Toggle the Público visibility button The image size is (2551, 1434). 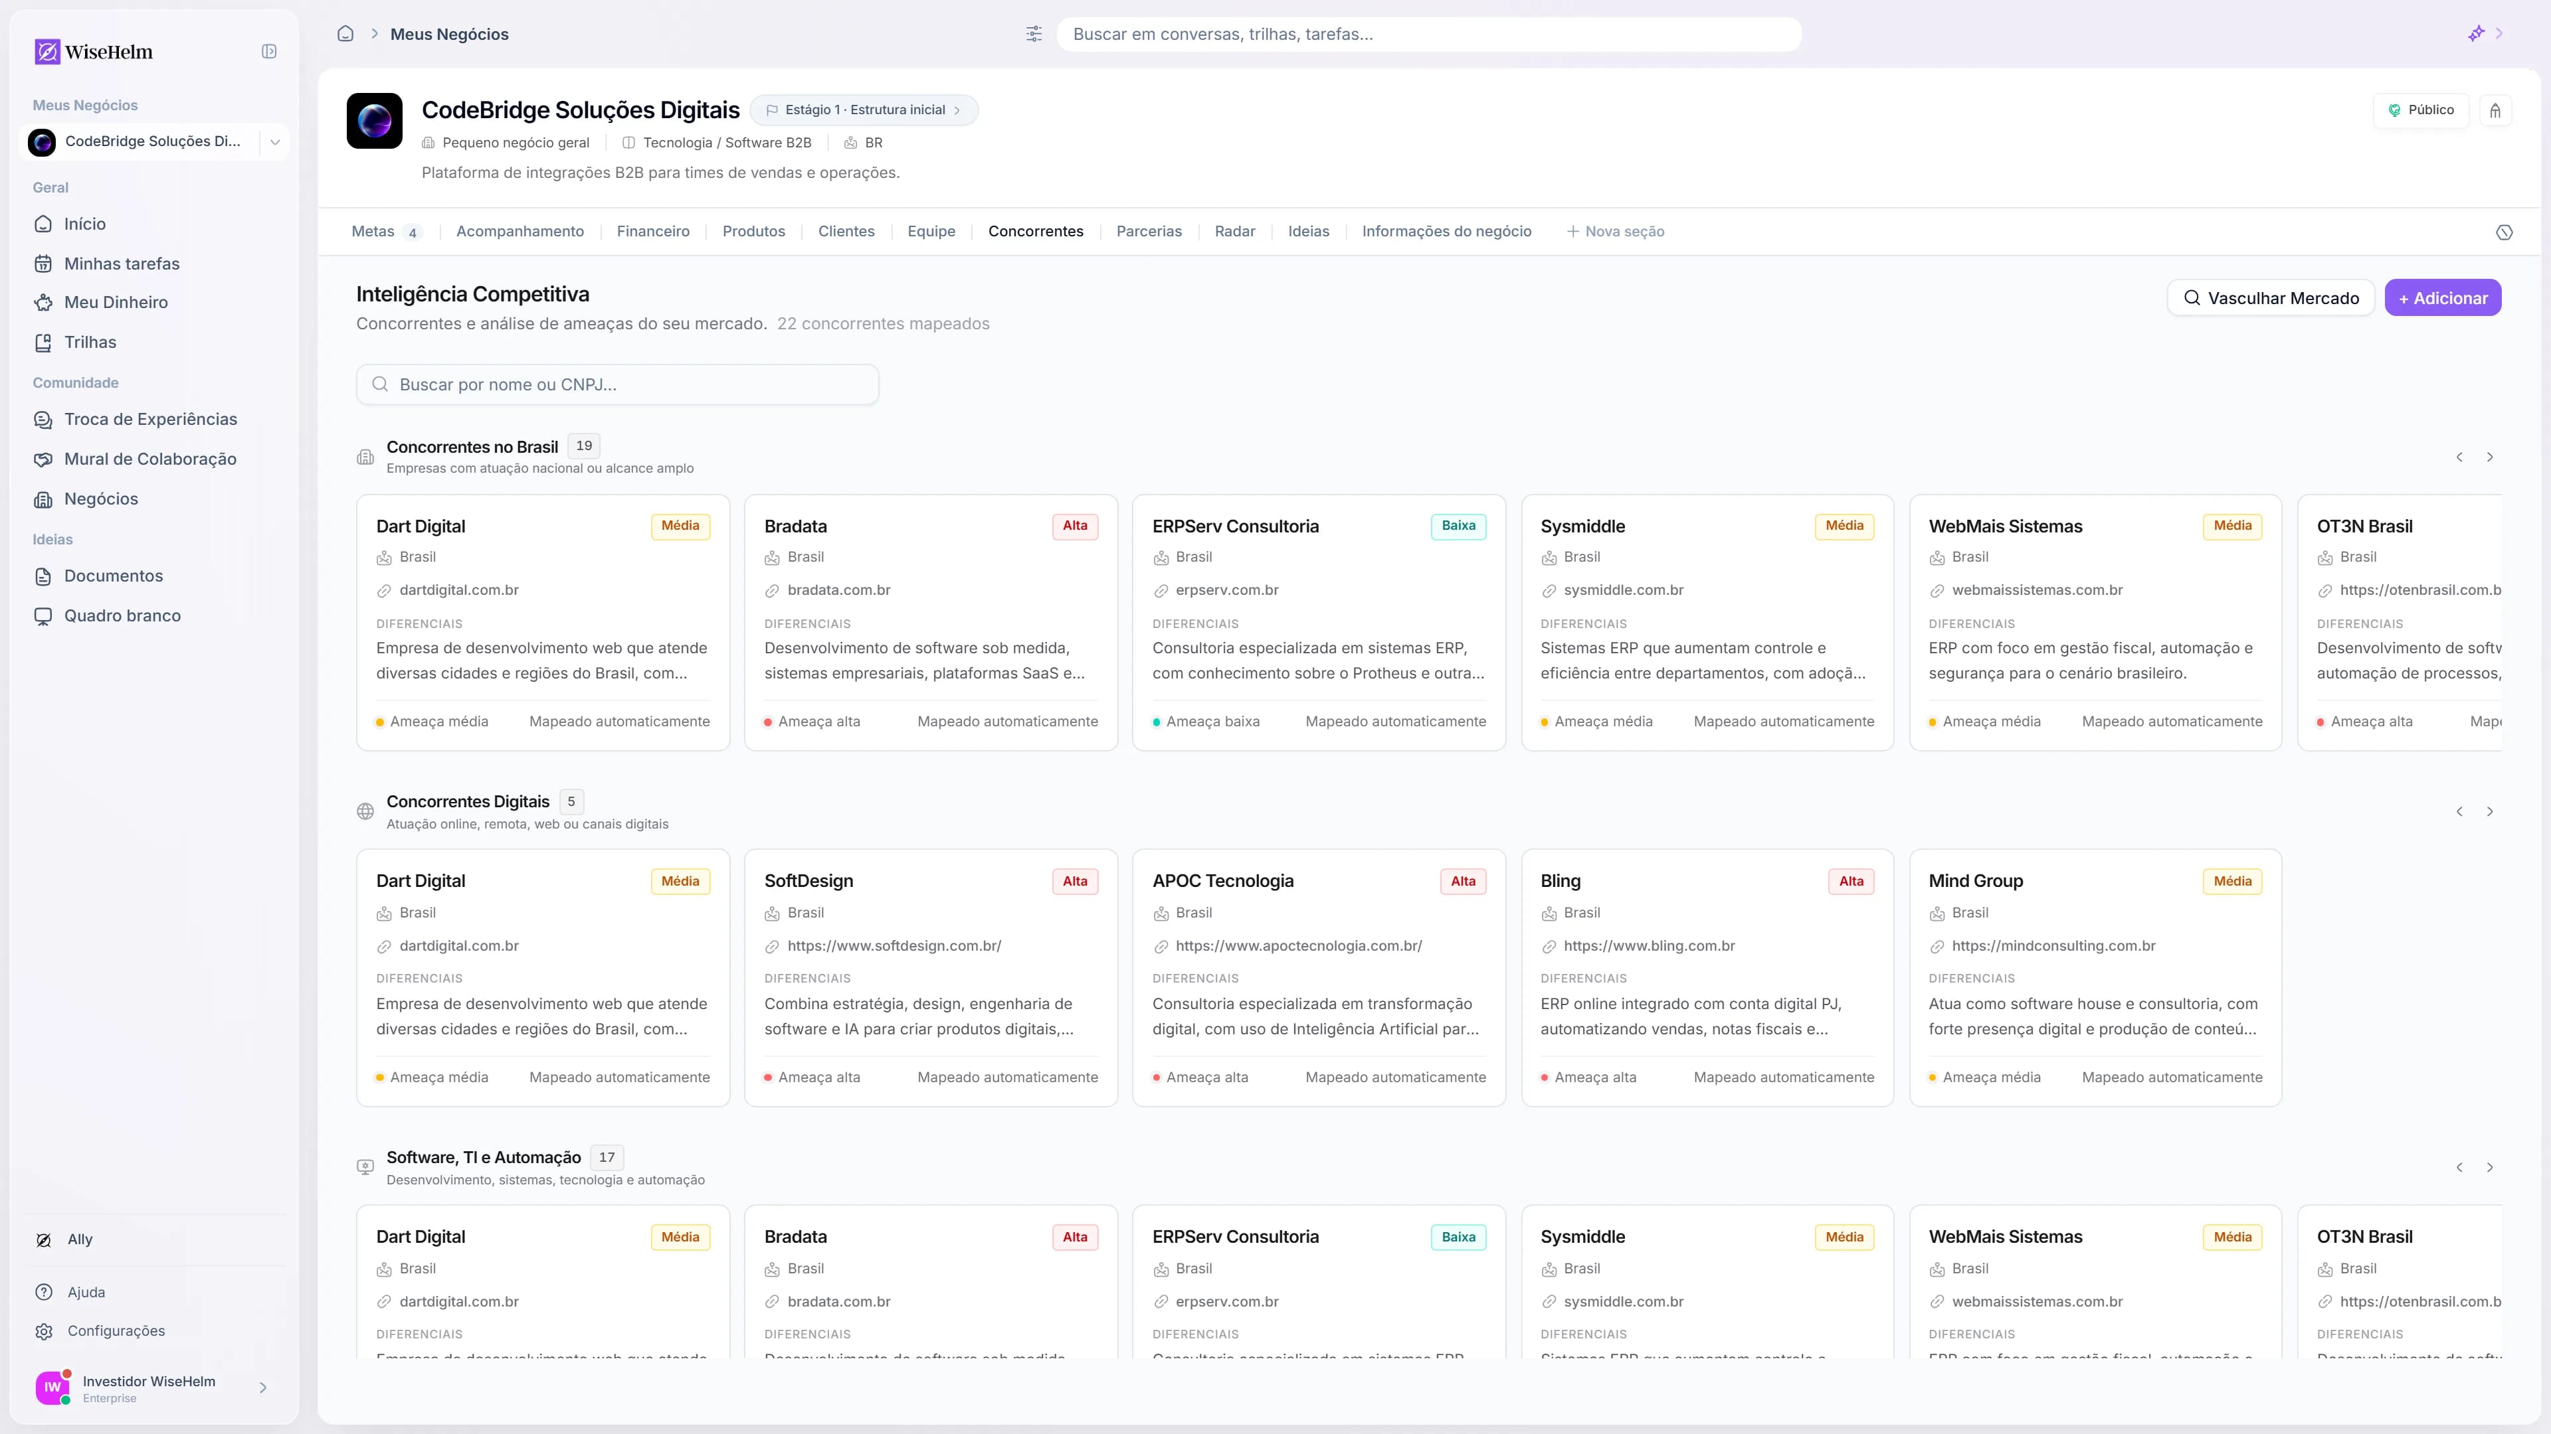tap(2420, 111)
